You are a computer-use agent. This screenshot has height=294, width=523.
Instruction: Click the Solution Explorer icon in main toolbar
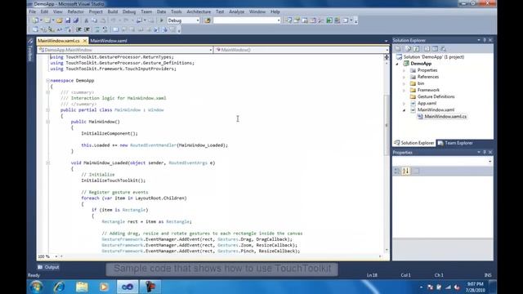coord(288,20)
